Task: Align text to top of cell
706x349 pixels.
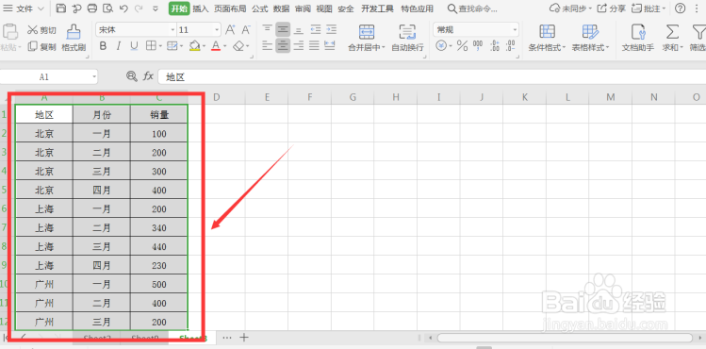Action: (x=268, y=30)
